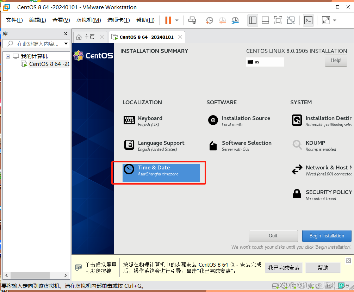Take a snapshot of the virtual machine
354x292 pixels.
209,20
